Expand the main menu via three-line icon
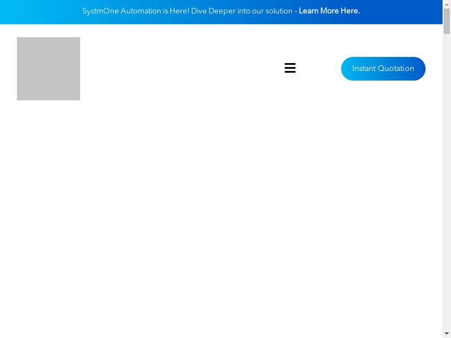Screen dimensions: 451x338 (290, 68)
